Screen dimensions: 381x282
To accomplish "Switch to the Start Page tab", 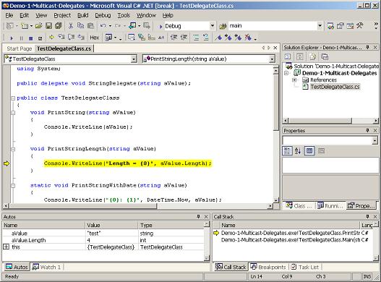I will pyautogui.click(x=20, y=48).
